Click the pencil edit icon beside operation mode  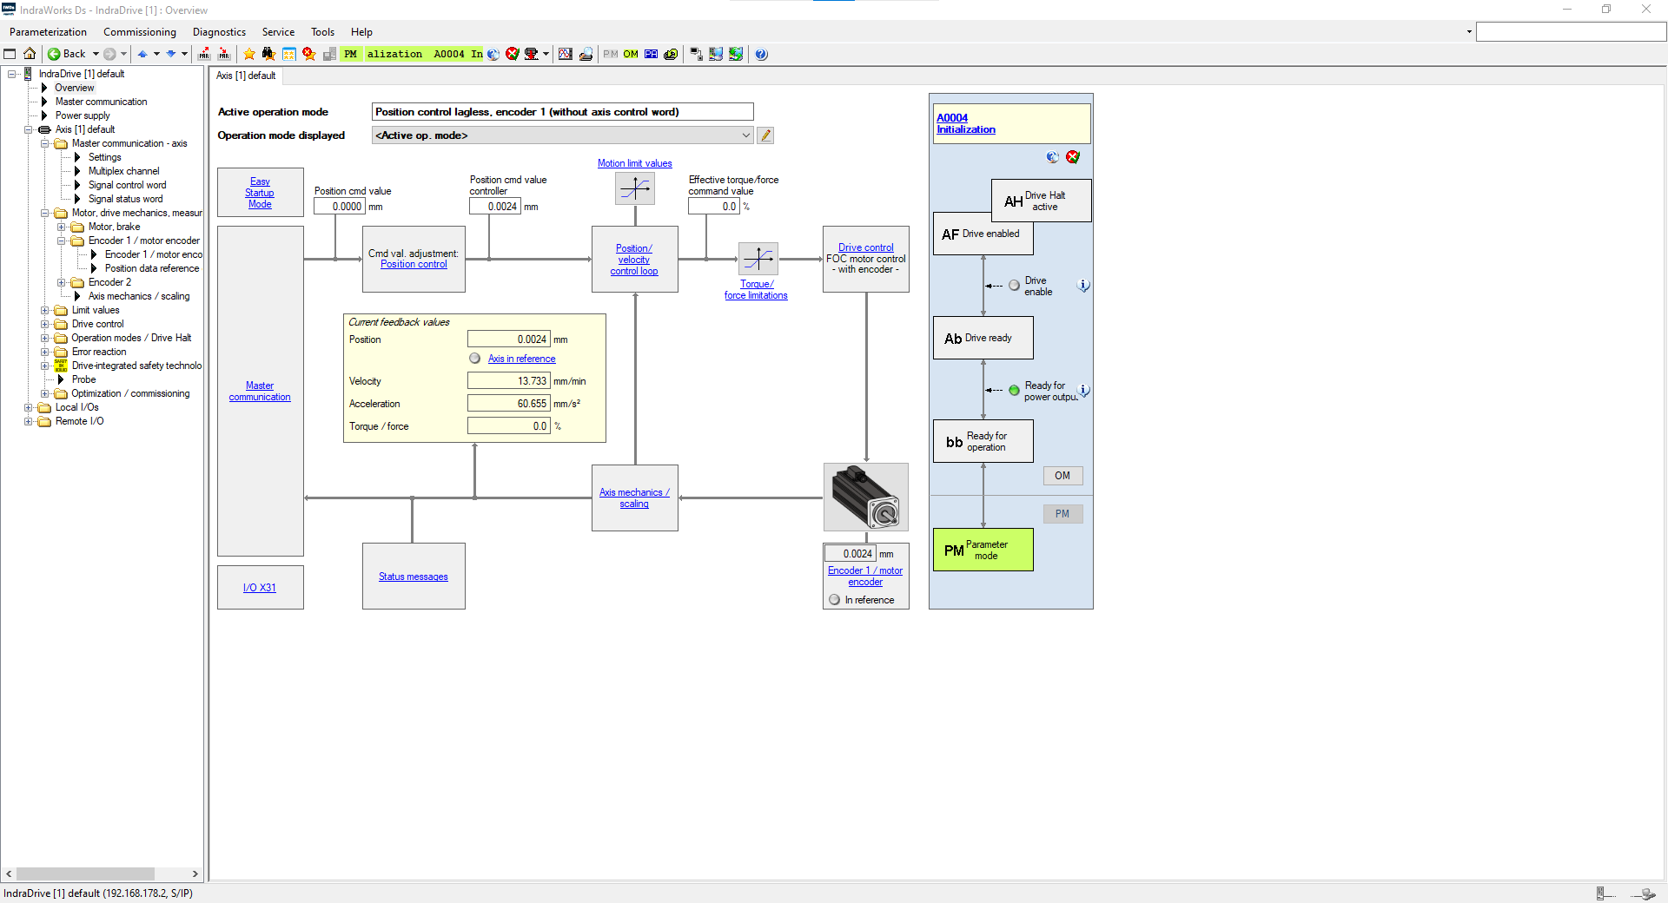point(765,135)
